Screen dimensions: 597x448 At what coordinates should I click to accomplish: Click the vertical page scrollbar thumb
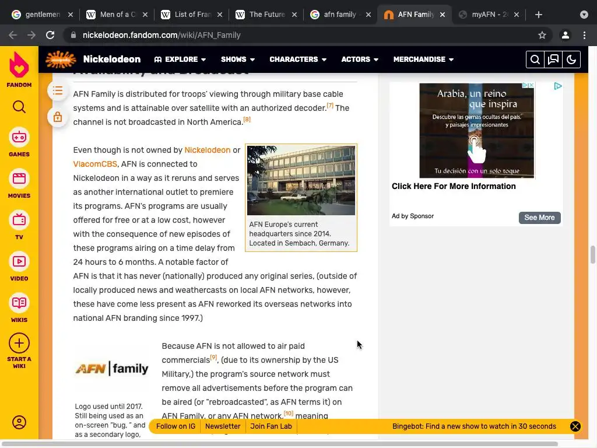[592, 254]
